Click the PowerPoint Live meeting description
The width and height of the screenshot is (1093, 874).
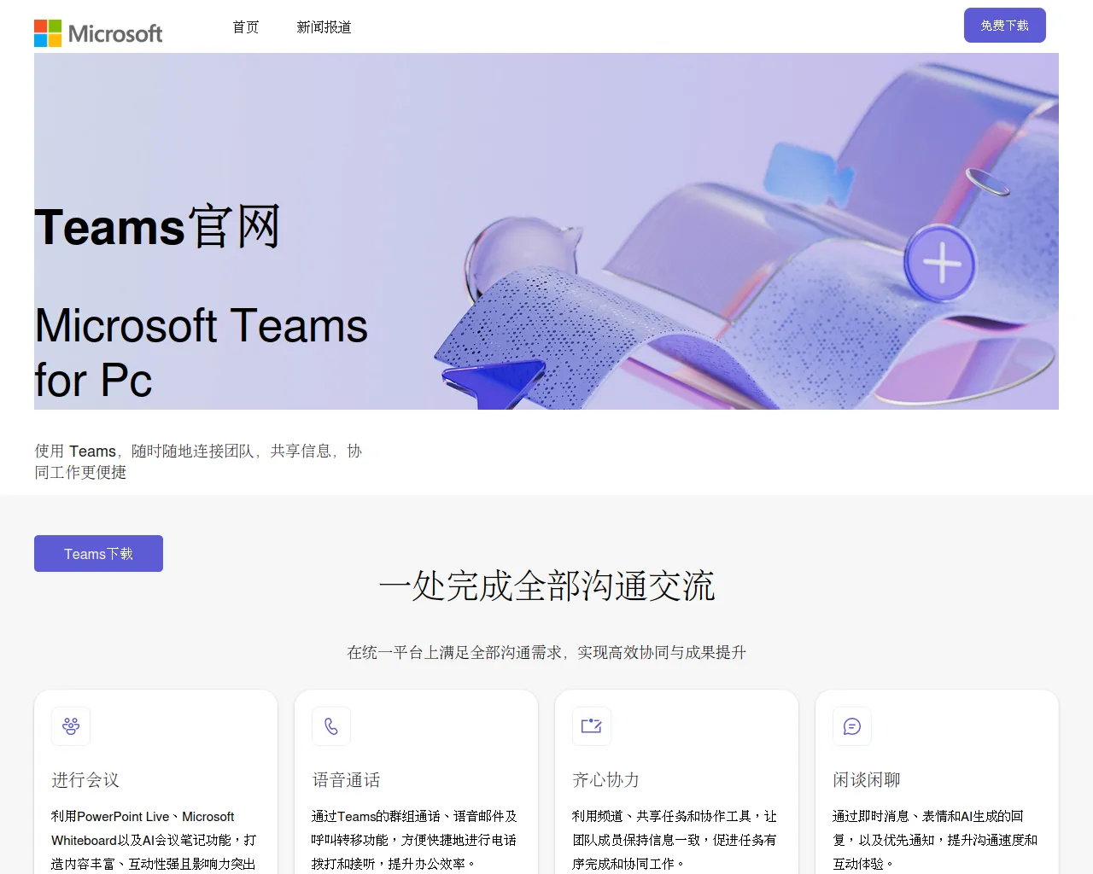coord(154,841)
